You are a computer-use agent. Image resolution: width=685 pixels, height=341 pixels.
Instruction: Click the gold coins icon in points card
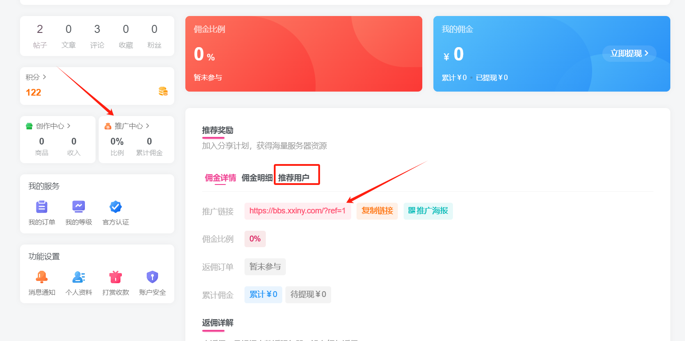[x=163, y=92]
